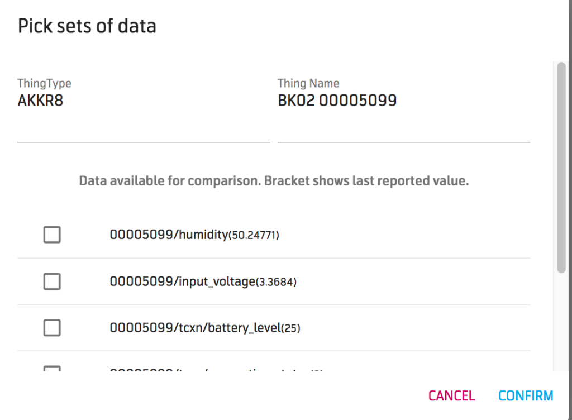This screenshot has width=572, height=420.
Task: Enable the 00005099/humidity checkbox
Action: tap(52, 235)
